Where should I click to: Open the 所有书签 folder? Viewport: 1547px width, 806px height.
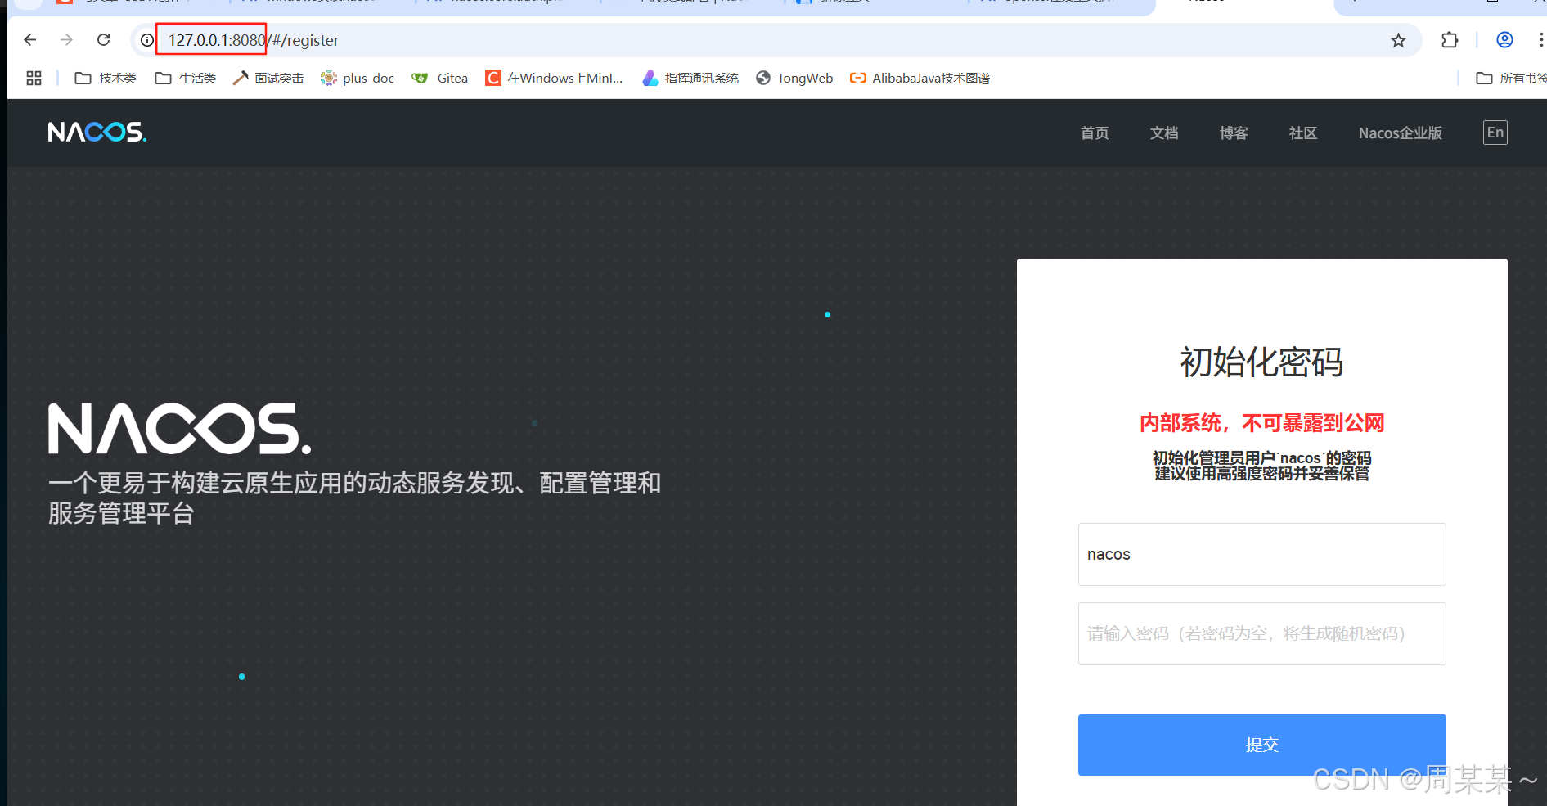coord(1511,78)
